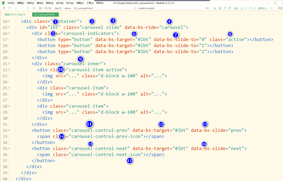Open the 发行(U) menu
This screenshot has height=182, width=283.
click(70, 3)
